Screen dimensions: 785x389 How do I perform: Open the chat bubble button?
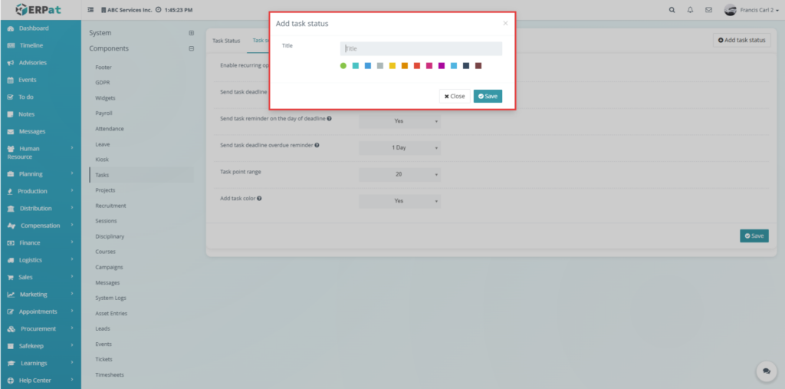point(766,371)
